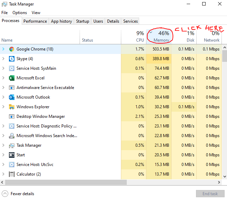Click the vertical scrollbar down arrow
The image size is (227, 201).
225,177
